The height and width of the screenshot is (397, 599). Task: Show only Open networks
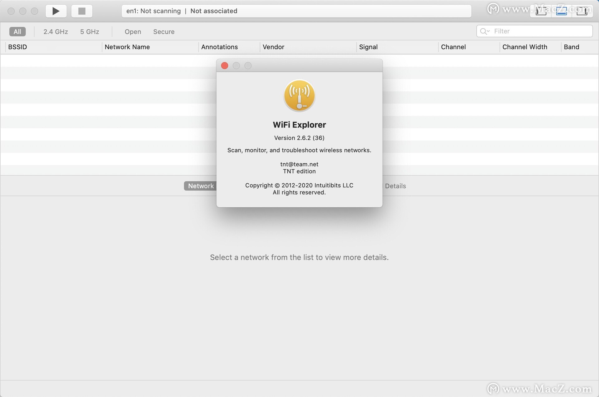click(x=133, y=32)
